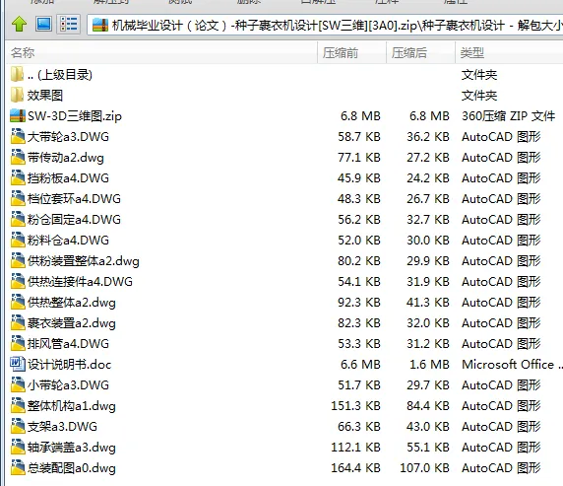The image size is (563, 486).
Task: Select the 供粉装置整体a2.dwg file icon
Action: pyautogui.click(x=18, y=260)
